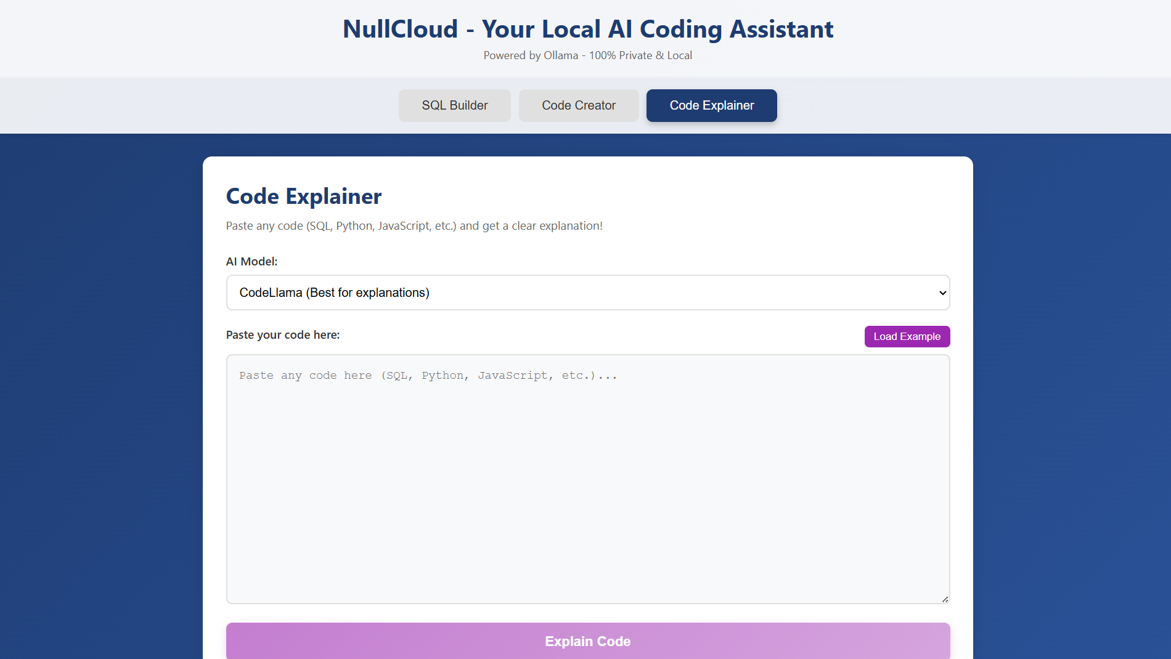Click the 'AI Model:' label
Viewport: 1171px width, 659px height.
click(252, 261)
